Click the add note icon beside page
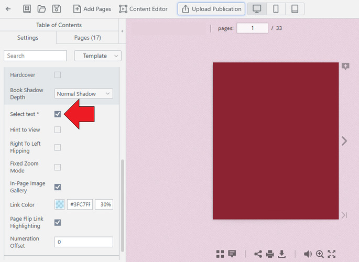This screenshot has height=262, width=359. 345,67
